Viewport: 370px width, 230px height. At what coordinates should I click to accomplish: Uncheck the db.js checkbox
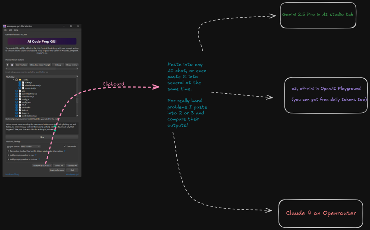coord(17,105)
